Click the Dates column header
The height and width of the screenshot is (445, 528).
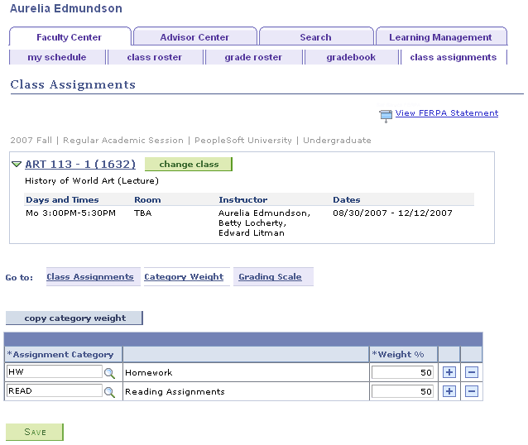(x=347, y=200)
